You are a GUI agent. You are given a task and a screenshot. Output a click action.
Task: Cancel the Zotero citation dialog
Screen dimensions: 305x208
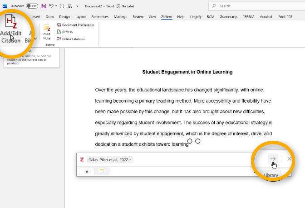289,159
